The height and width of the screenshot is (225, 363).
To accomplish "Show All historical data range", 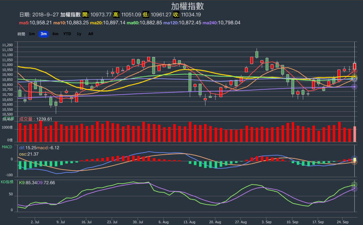I will (x=90, y=34).
